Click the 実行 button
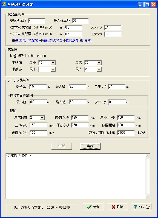 90,146
